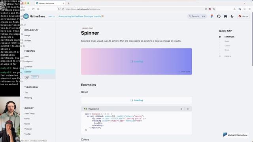The width and height of the screenshot is (253, 142).
Task: Open the GitHub icon link
Action: point(219,16)
